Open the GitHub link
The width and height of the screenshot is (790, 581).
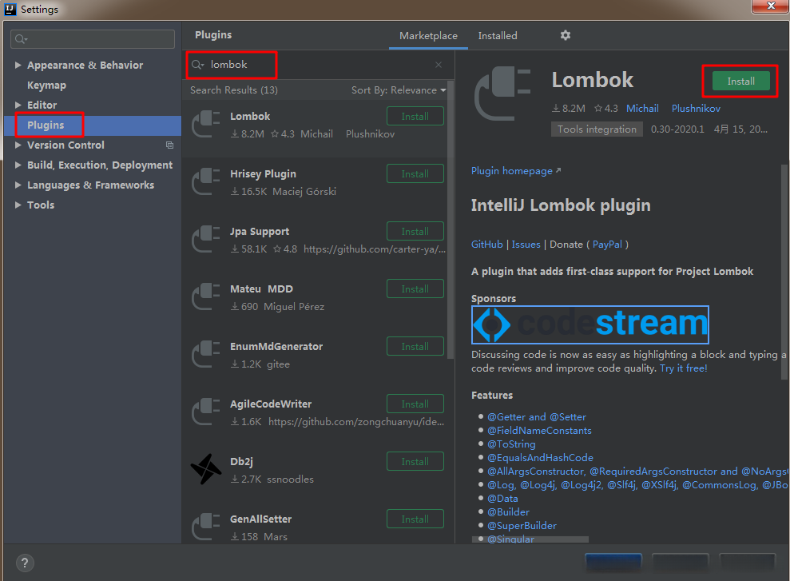486,245
